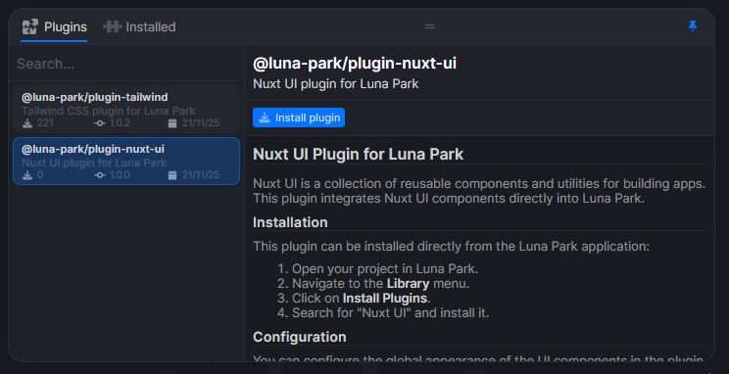Click the tailwind plugin date 21/11/25

tap(201, 123)
